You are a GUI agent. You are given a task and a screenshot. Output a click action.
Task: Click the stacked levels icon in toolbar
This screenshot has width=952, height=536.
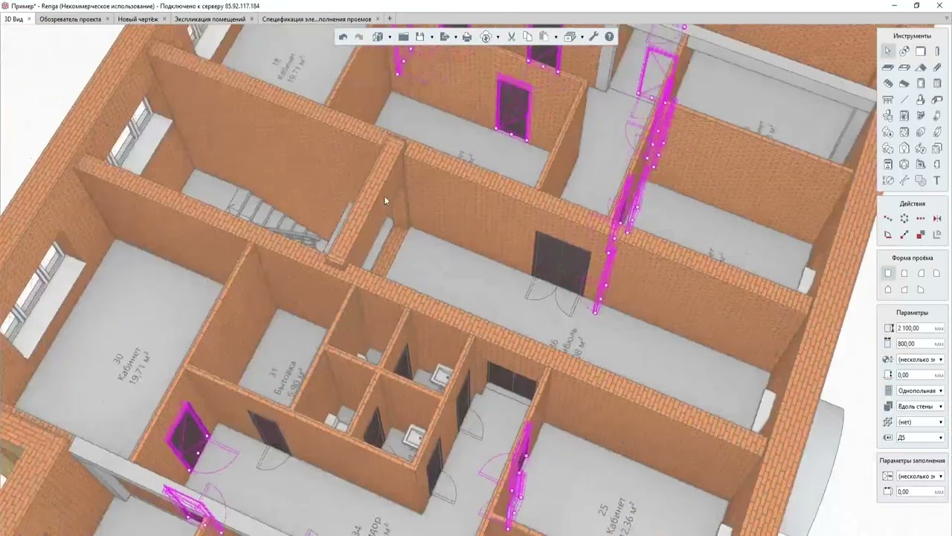click(x=569, y=36)
